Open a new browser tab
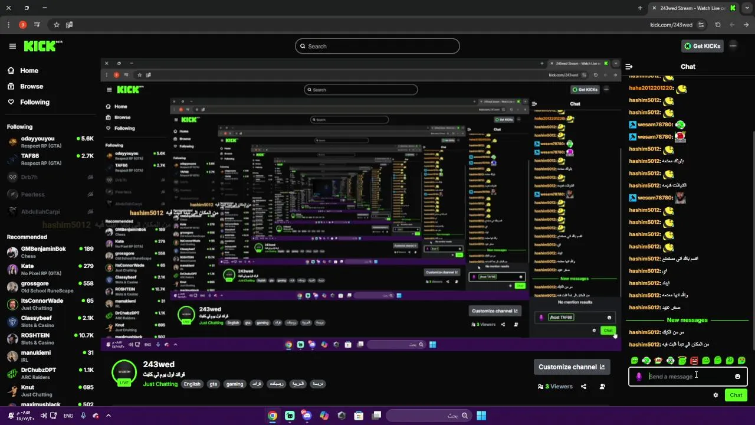Image resolution: width=755 pixels, height=425 pixels. pyautogui.click(x=640, y=8)
